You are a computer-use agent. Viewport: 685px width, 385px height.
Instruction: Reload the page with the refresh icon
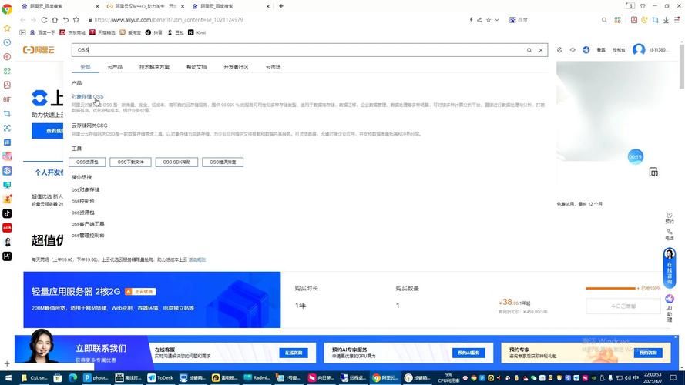click(x=44, y=20)
